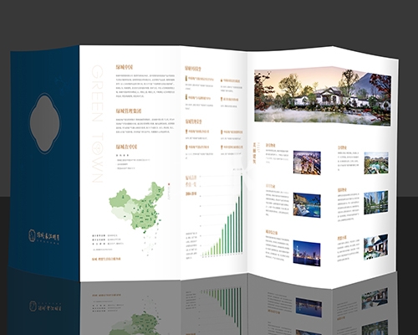Click the vertical 美丽建筑 title near the fold
The height and width of the screenshot is (335, 418).
(x=254, y=153)
